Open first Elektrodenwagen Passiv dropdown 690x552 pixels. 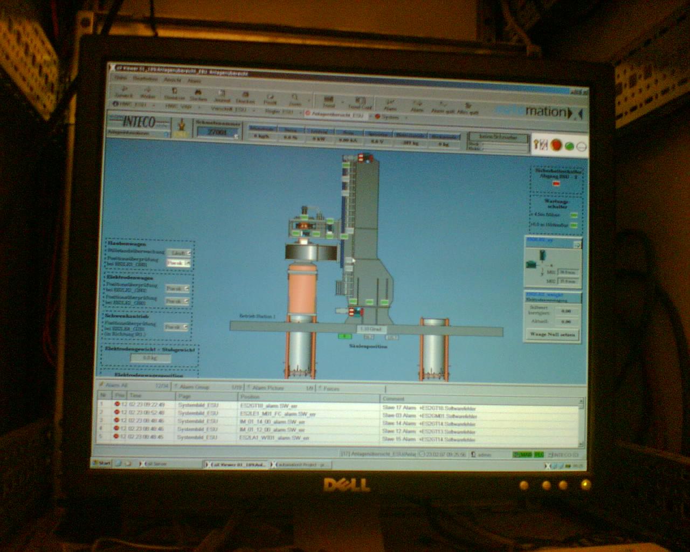click(186, 288)
